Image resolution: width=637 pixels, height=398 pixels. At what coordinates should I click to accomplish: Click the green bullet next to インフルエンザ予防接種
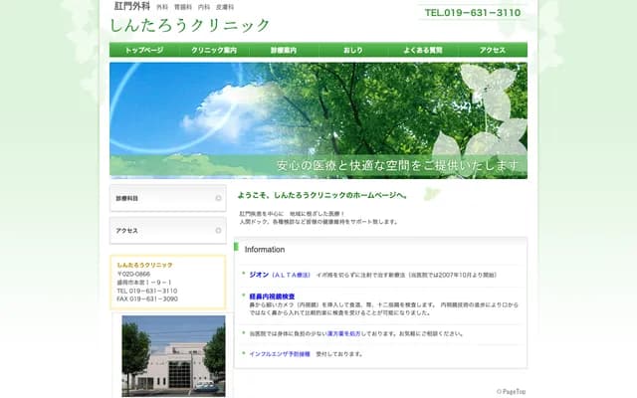243,353
